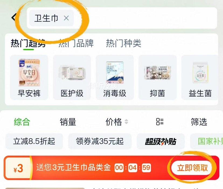Switch the list/grid view layout icon
Image resolution: width=223 pixels, height=189 pixels.
(160, 122)
